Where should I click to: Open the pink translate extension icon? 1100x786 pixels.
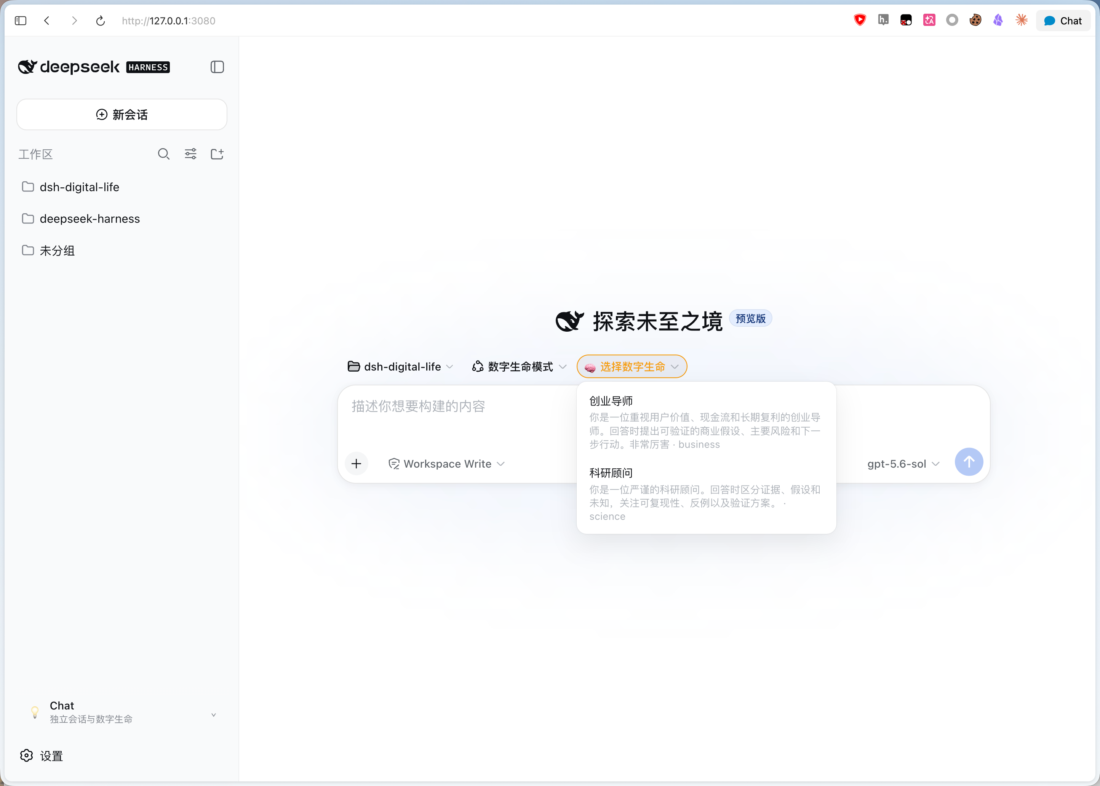point(929,20)
